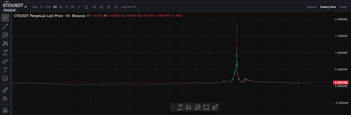
Task: Open the Fibonacci retracement tools in sidebar
Action: point(5,35)
